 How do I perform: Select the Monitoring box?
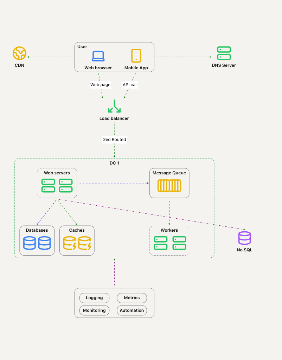tap(95, 310)
